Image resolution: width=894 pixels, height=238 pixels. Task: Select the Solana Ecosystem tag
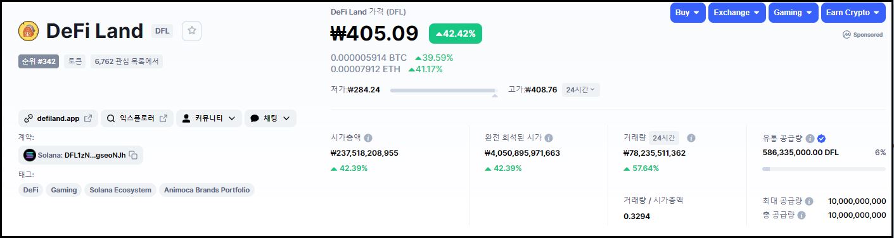point(120,190)
